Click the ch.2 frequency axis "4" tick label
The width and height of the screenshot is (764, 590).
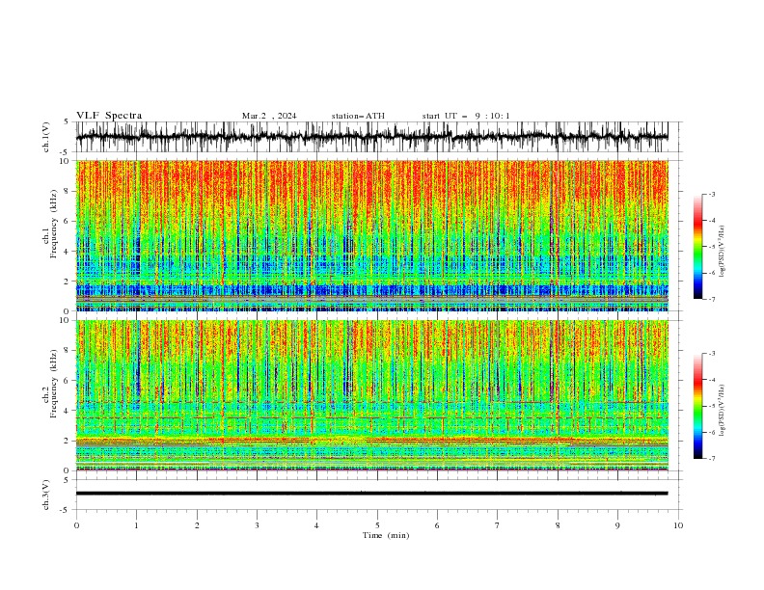pos(67,411)
